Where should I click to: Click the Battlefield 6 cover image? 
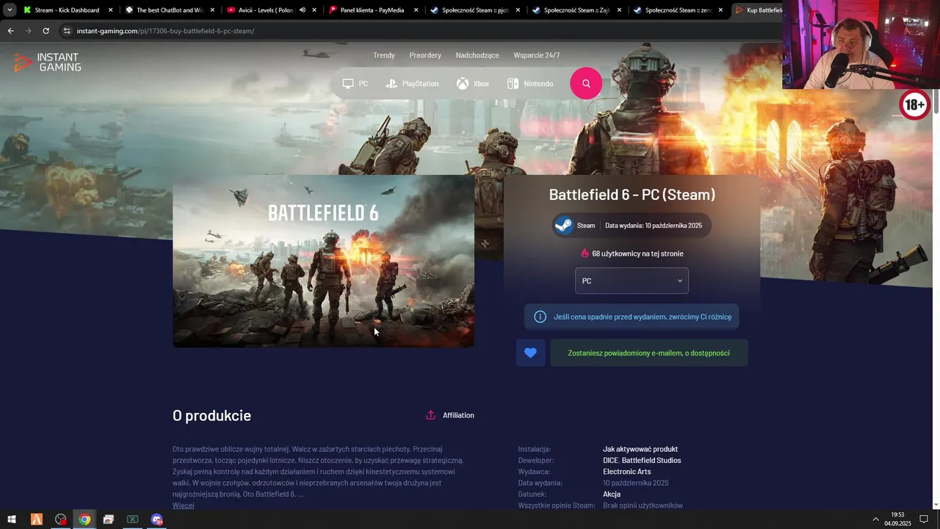323,261
